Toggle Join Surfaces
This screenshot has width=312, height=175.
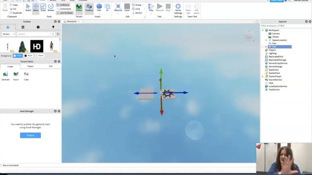(x=65, y=13)
